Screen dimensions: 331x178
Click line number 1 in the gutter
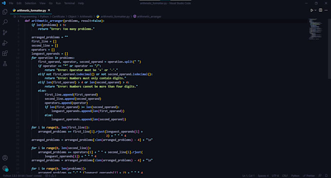click(x=18, y=20)
